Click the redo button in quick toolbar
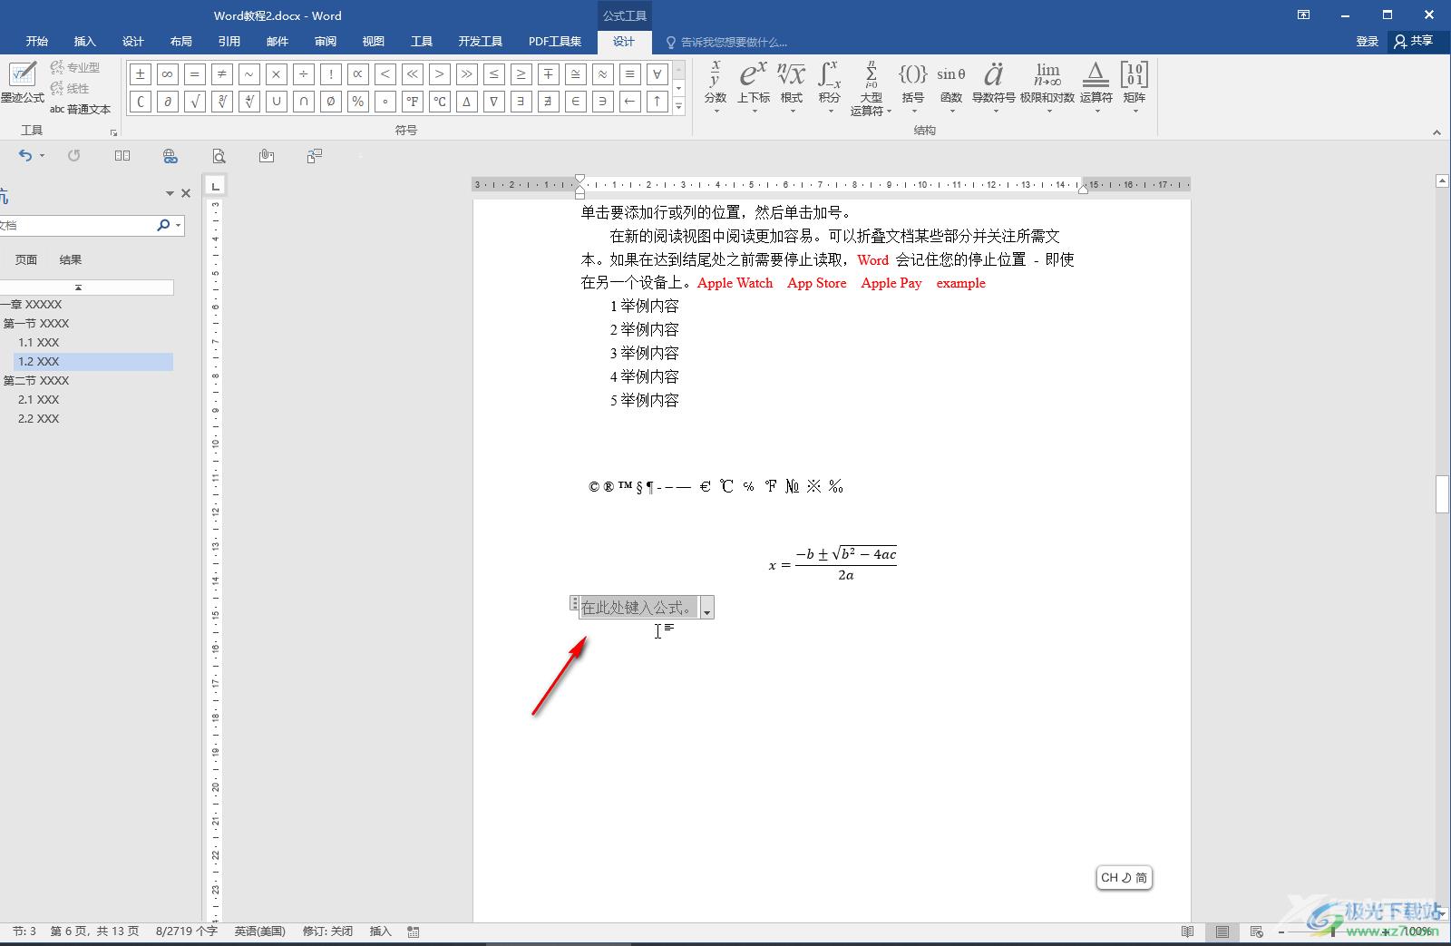 pyautogui.click(x=74, y=156)
